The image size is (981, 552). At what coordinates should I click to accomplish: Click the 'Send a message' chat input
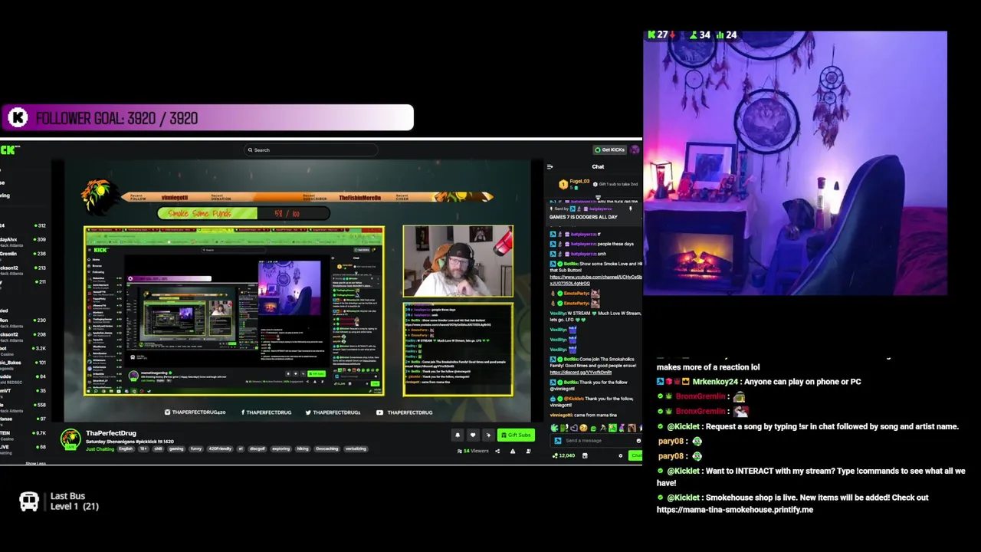(594, 441)
